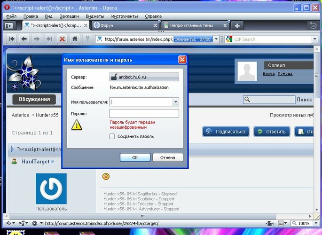Click the forum Поиск search field
The height and width of the screenshot is (235, 322).
point(269,100)
